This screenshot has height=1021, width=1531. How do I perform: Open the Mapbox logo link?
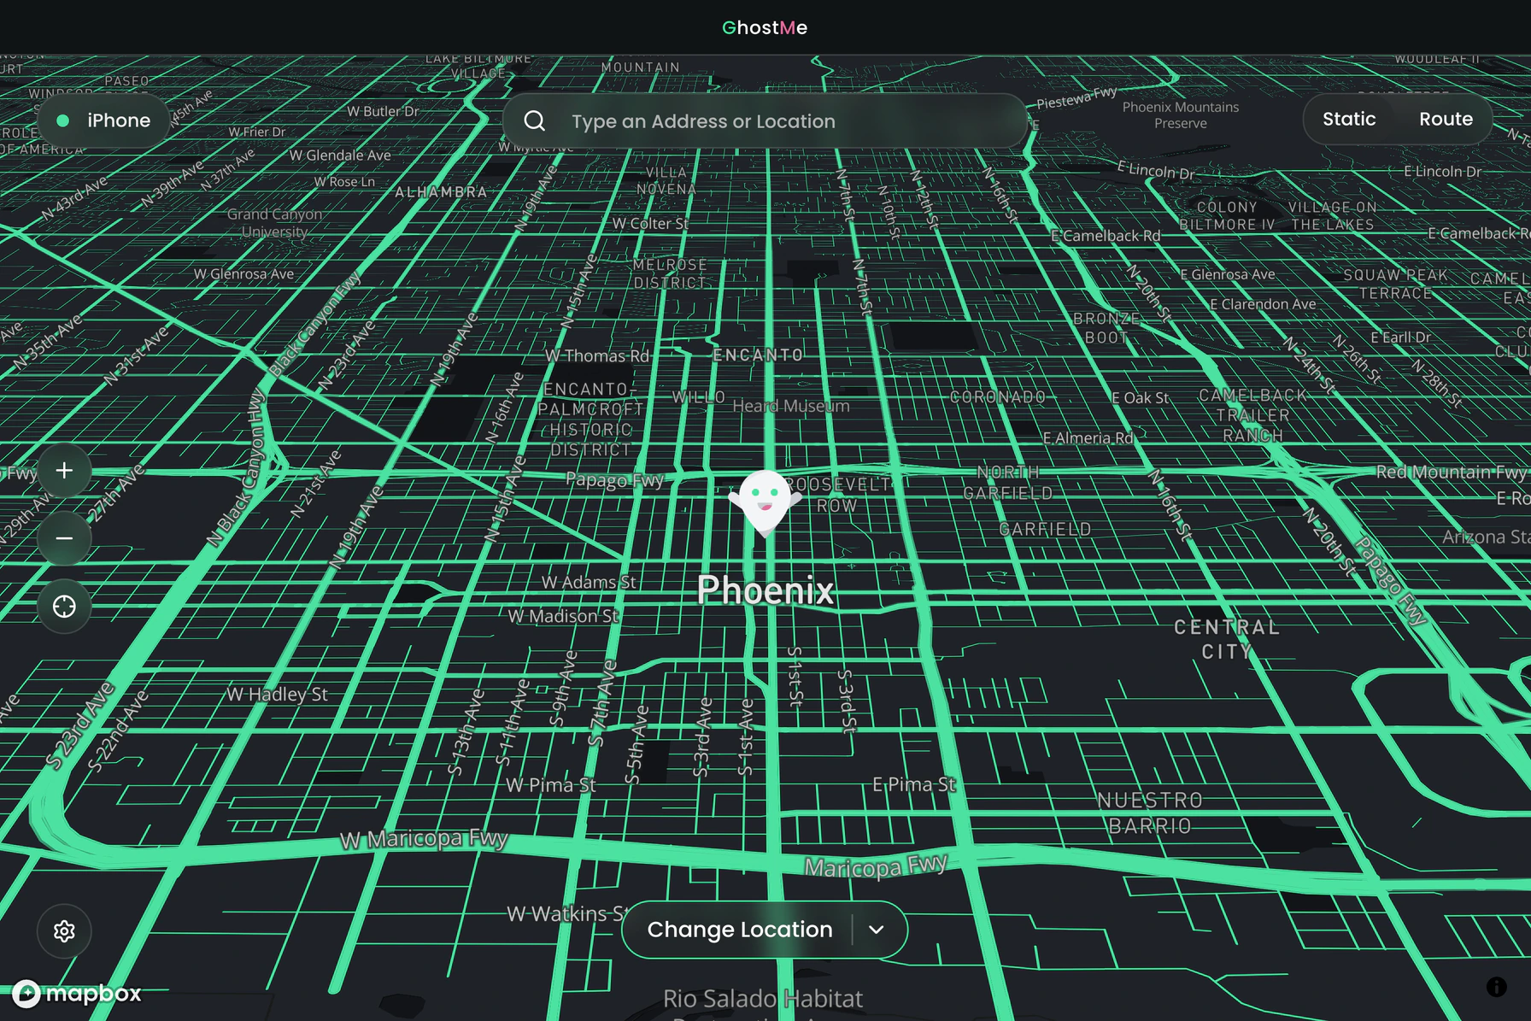pyautogui.click(x=77, y=994)
